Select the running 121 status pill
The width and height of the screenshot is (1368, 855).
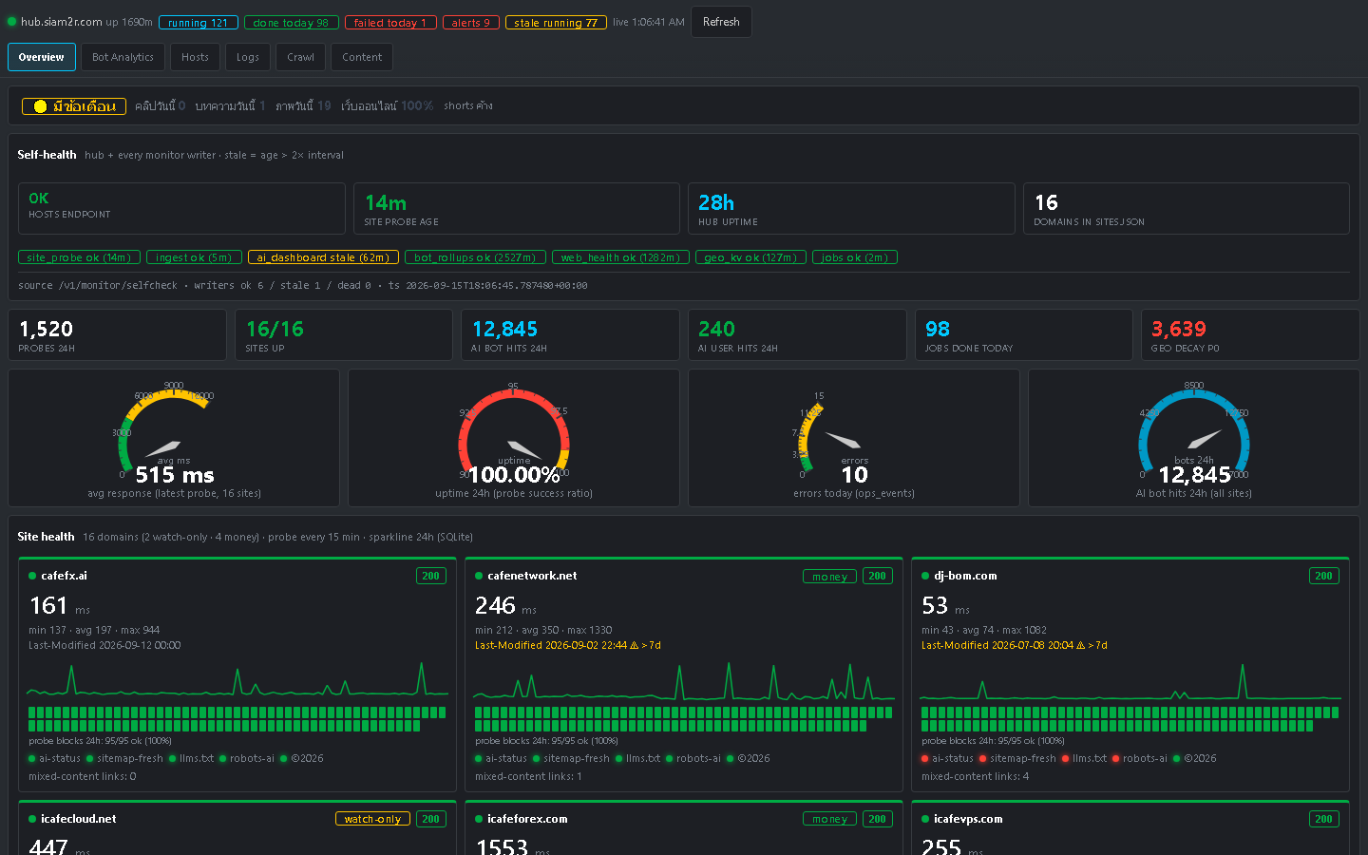pyautogui.click(x=199, y=23)
